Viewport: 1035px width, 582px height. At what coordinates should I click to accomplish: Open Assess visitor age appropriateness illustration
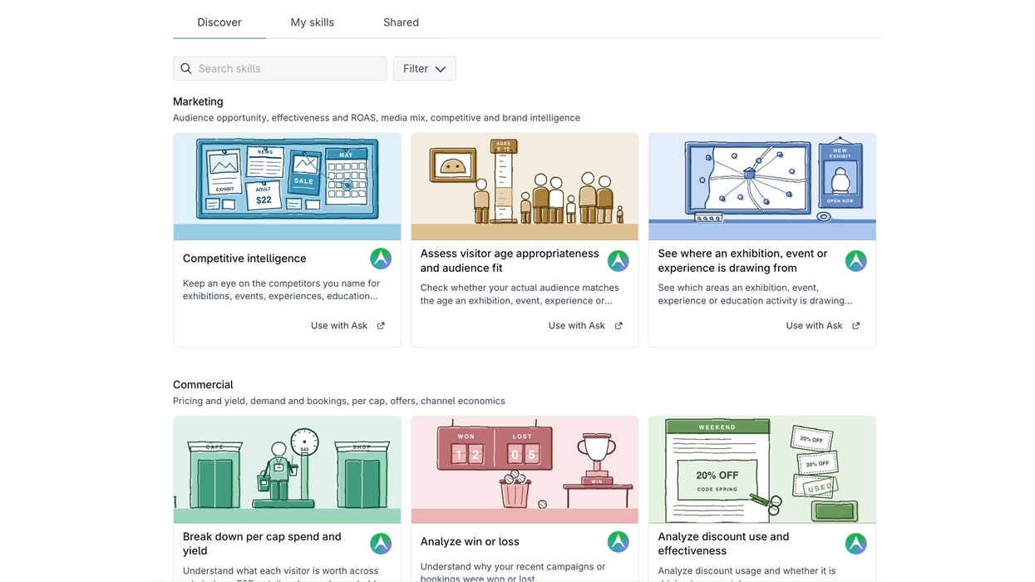point(525,186)
